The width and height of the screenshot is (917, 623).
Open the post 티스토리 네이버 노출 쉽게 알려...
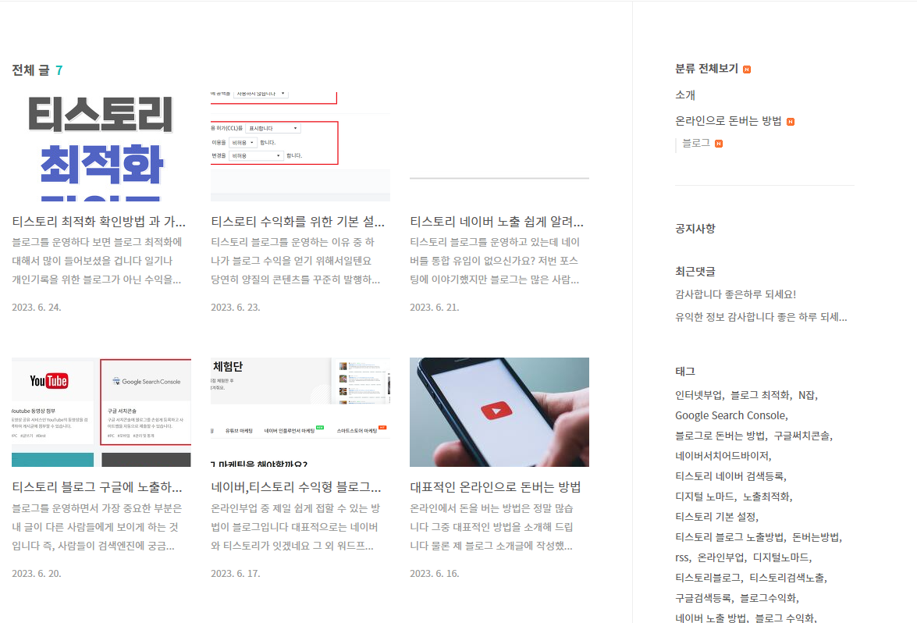coord(499,221)
